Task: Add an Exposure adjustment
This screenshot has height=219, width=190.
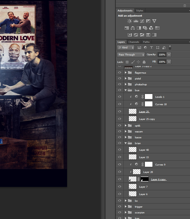Action: click(148, 21)
